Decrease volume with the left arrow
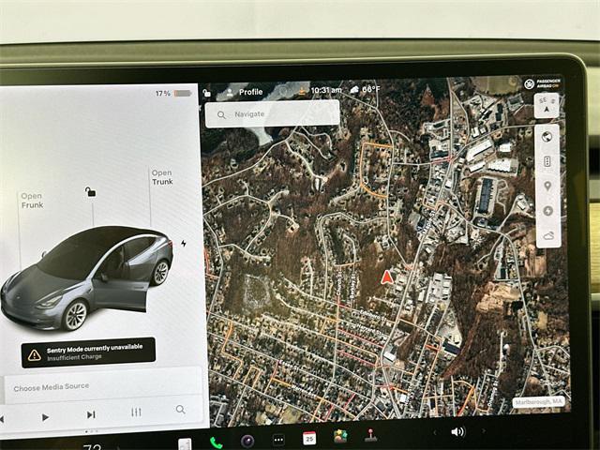This screenshot has width=600, height=450. pos(435,432)
